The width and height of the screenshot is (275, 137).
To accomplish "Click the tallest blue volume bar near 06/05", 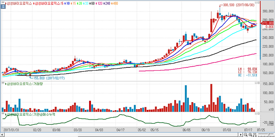I will tap(186, 99).
